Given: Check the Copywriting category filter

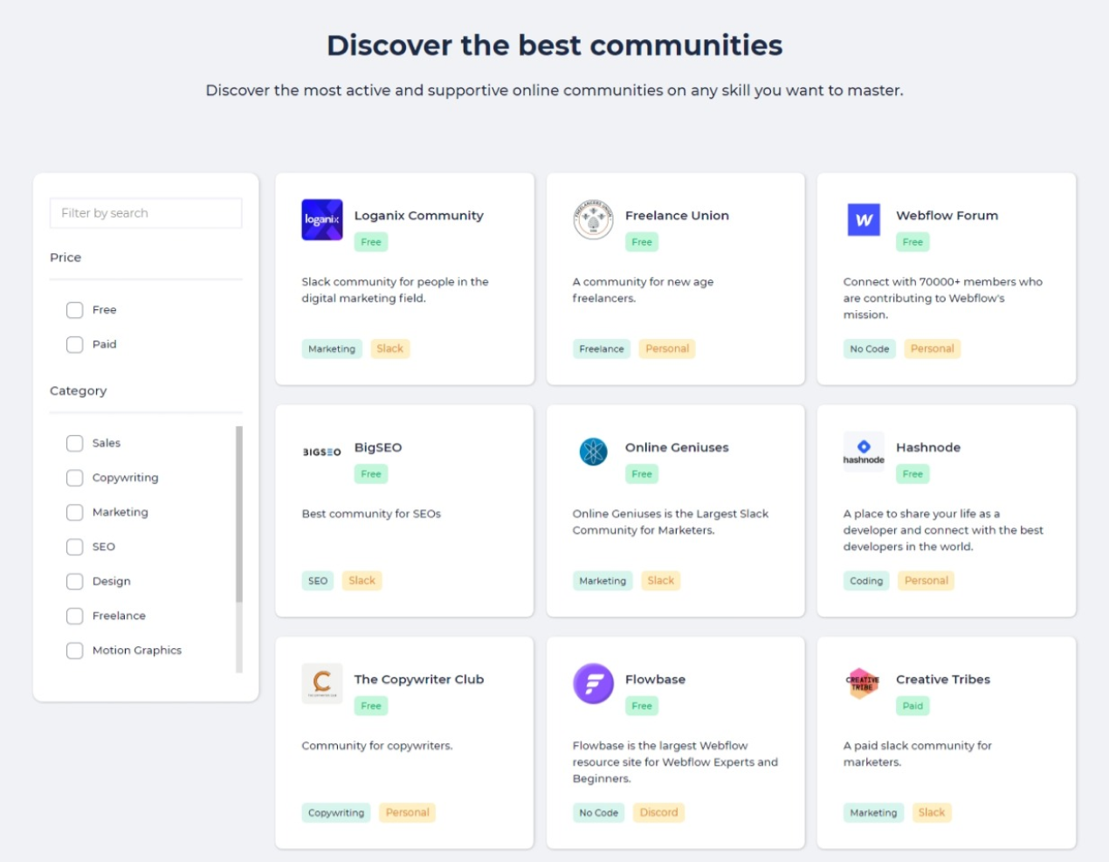Looking at the screenshot, I should [75, 478].
